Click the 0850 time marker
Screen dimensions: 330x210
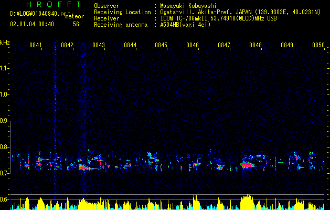[x=318, y=45]
